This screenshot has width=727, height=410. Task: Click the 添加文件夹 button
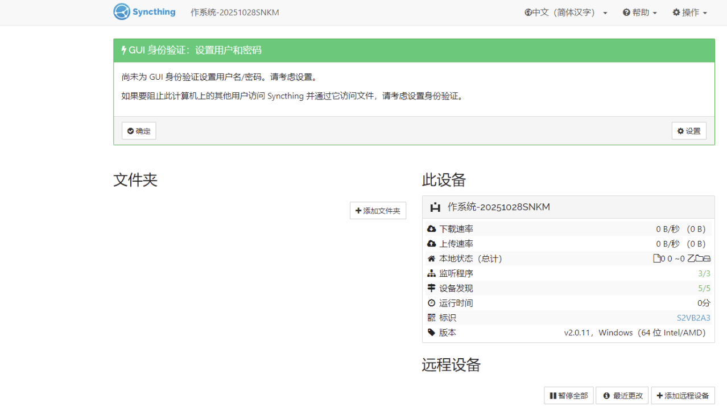pyautogui.click(x=378, y=210)
